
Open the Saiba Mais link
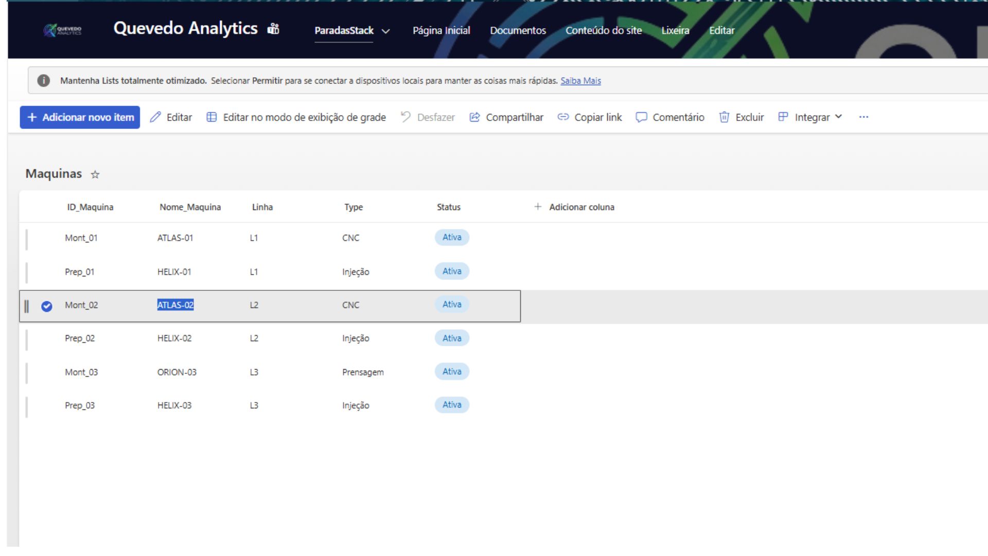[581, 81]
